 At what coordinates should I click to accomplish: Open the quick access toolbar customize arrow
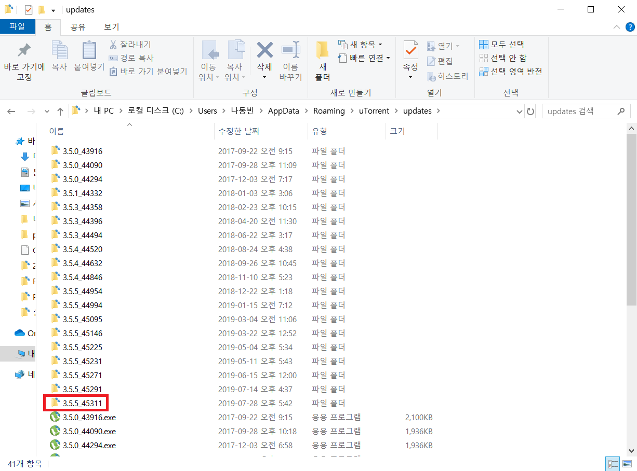point(53,10)
